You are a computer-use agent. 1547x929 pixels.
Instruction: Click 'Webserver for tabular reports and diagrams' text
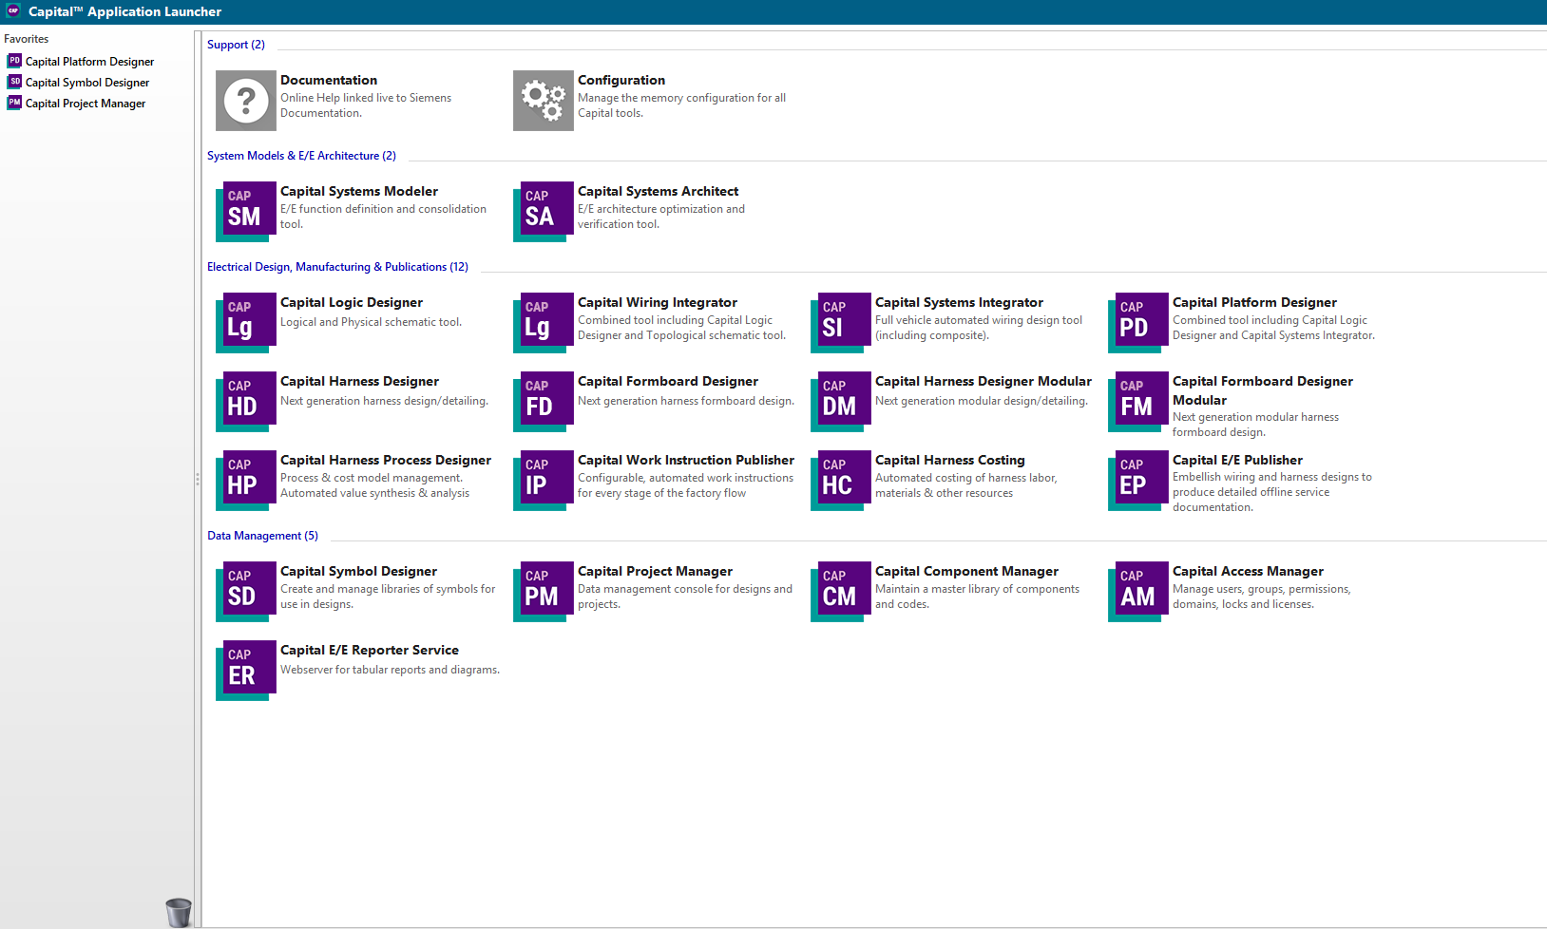pos(390,670)
